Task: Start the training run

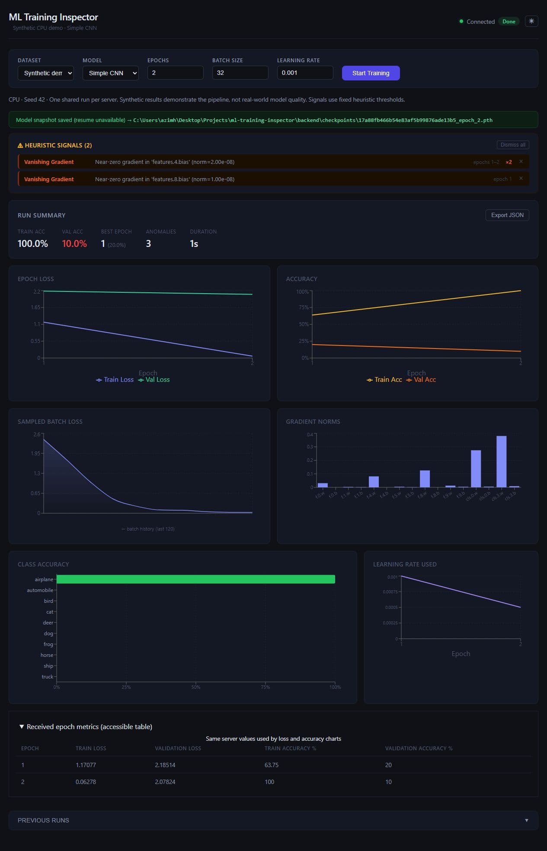Action: [x=371, y=73]
